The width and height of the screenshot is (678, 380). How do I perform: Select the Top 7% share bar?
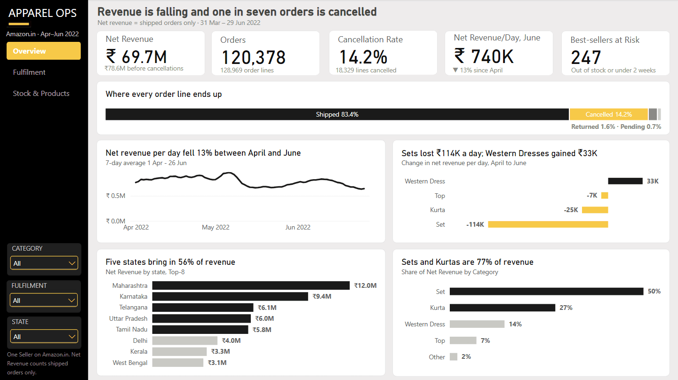463,340
